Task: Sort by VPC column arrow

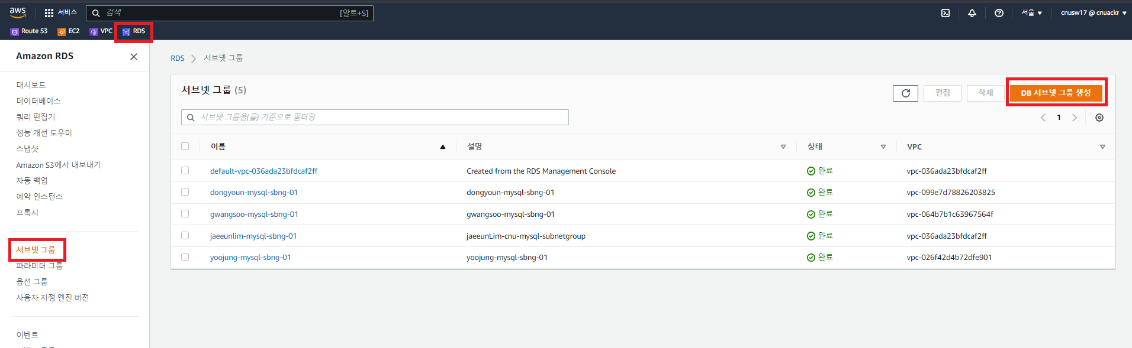Action: pos(1102,147)
